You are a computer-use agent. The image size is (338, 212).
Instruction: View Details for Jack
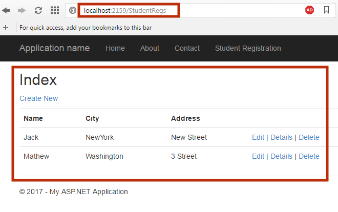pyautogui.click(x=281, y=137)
